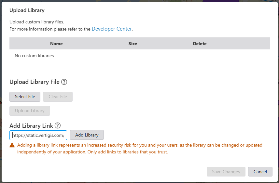Click the Select File button
The image size is (279, 183).
[25, 97]
